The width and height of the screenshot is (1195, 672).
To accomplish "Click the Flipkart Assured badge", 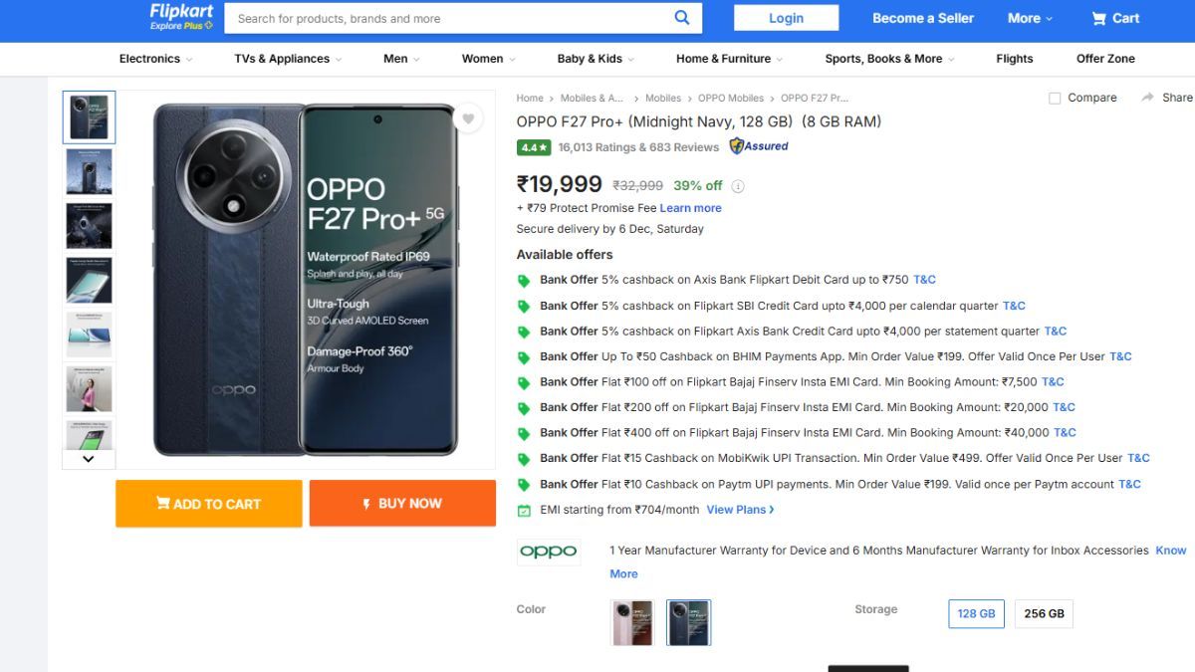I will pyautogui.click(x=759, y=146).
